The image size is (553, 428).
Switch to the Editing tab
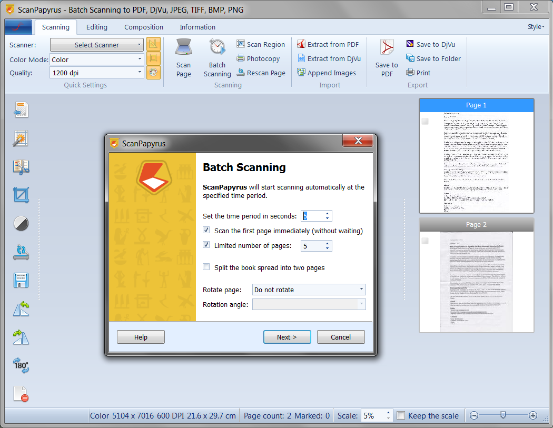click(96, 27)
